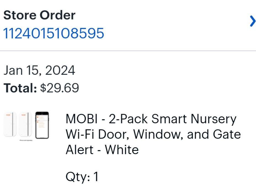
Task: Click the leftmost door sensor image
Action: click(10, 125)
